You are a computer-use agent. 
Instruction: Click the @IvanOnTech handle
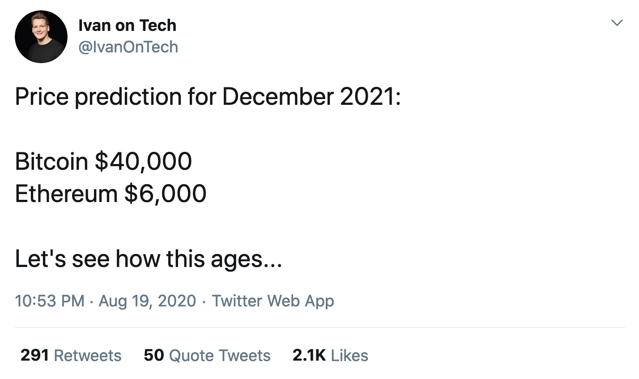(129, 47)
